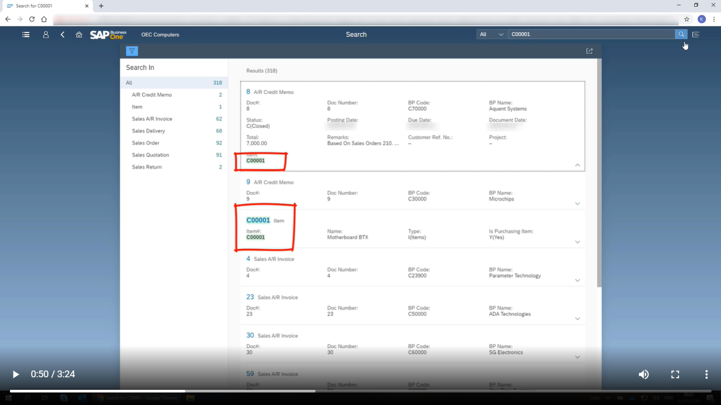
Task: Open the list panel icon beside search button
Action: click(696, 34)
